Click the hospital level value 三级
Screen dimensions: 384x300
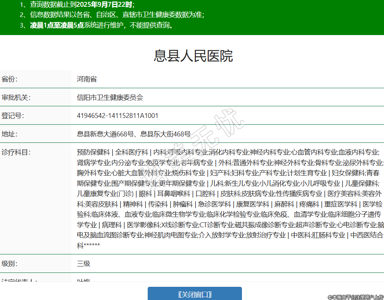84,263
